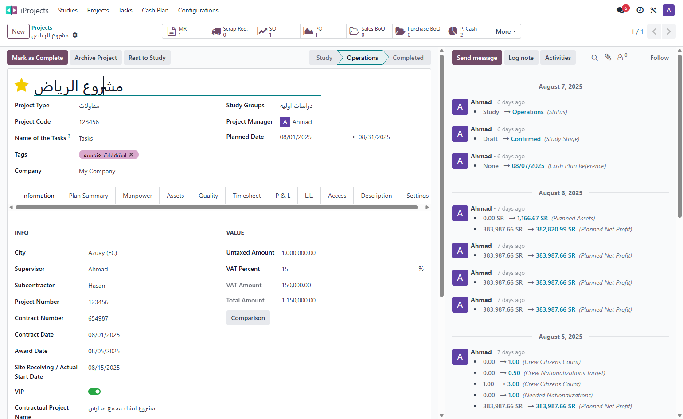The width and height of the screenshot is (683, 419).
Task: Click the Mark as Complete button
Action: click(x=37, y=58)
